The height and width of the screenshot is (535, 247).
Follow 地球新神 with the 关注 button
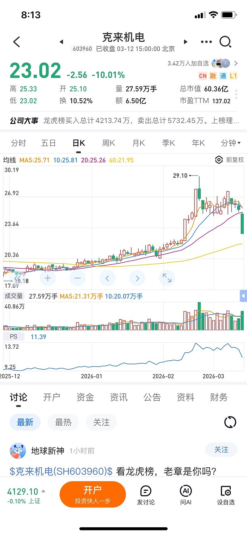[221, 450]
